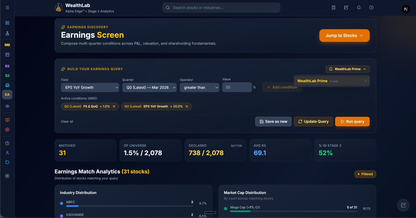
Task: Open the flask lab icon in sidebar
Action: 7,34
